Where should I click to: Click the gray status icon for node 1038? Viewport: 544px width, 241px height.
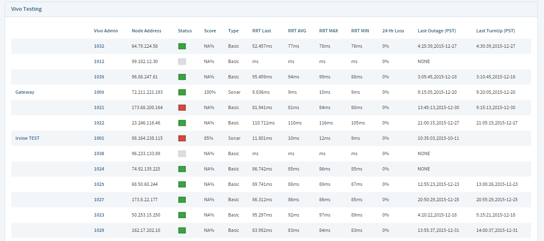coord(182,153)
